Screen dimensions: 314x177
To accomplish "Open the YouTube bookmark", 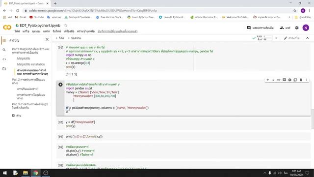I will pos(37,17).
